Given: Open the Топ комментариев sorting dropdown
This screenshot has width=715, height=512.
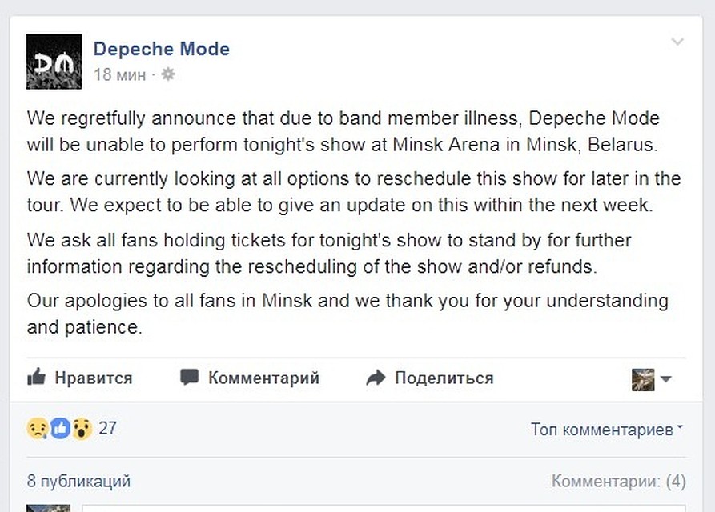Looking at the screenshot, I should point(606,430).
